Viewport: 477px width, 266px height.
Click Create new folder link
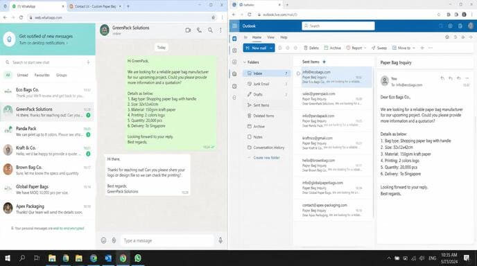coord(266,158)
